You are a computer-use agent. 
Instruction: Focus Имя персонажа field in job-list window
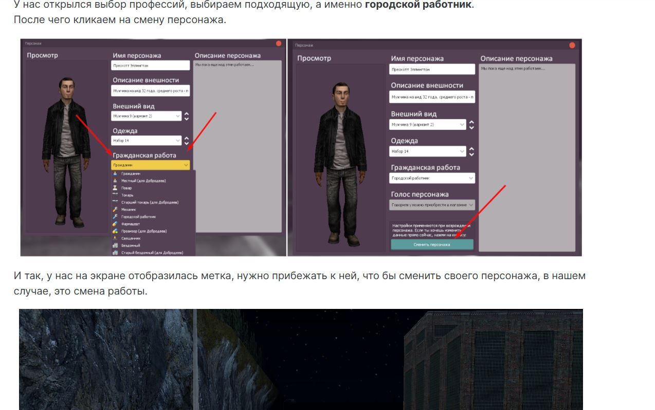pos(151,66)
